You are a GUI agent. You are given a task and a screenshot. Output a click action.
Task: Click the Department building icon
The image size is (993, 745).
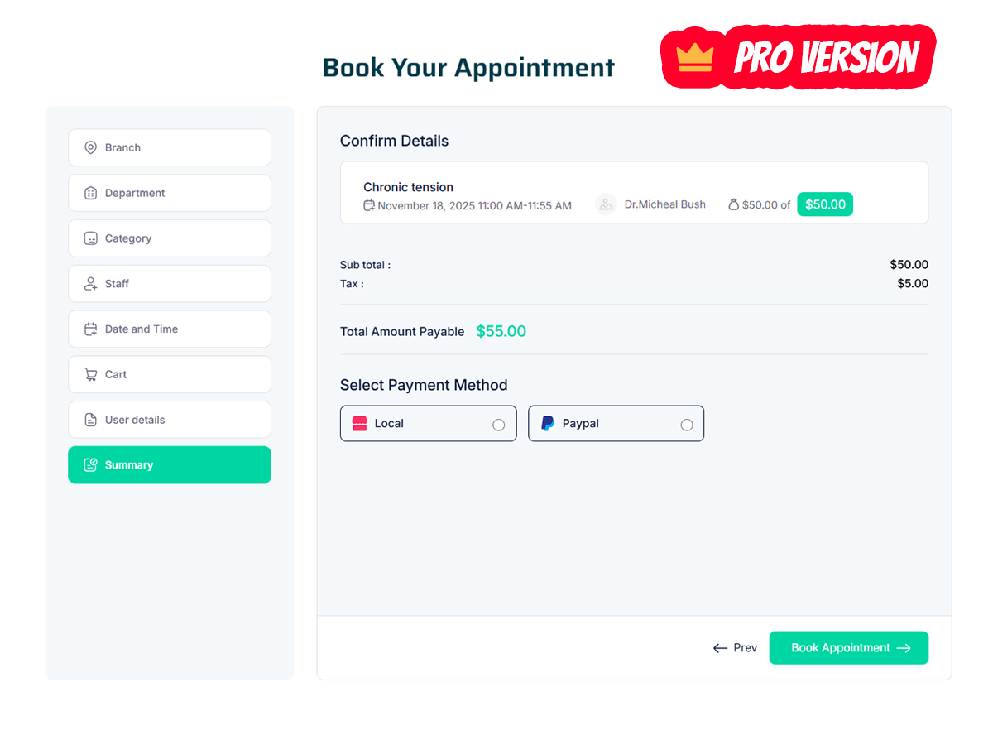(91, 193)
